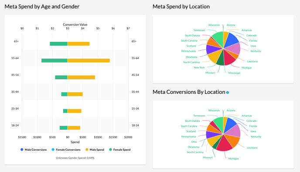Image resolution: width=300 pixels, height=172 pixels.
Task: Click Colorado label in Conversions By Location chart
Action: click(252, 121)
